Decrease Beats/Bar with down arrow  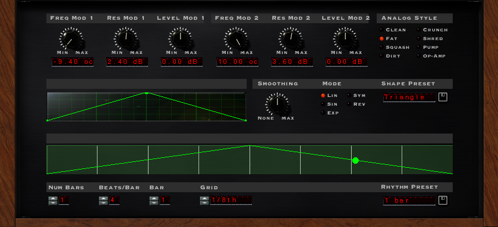[103, 203]
